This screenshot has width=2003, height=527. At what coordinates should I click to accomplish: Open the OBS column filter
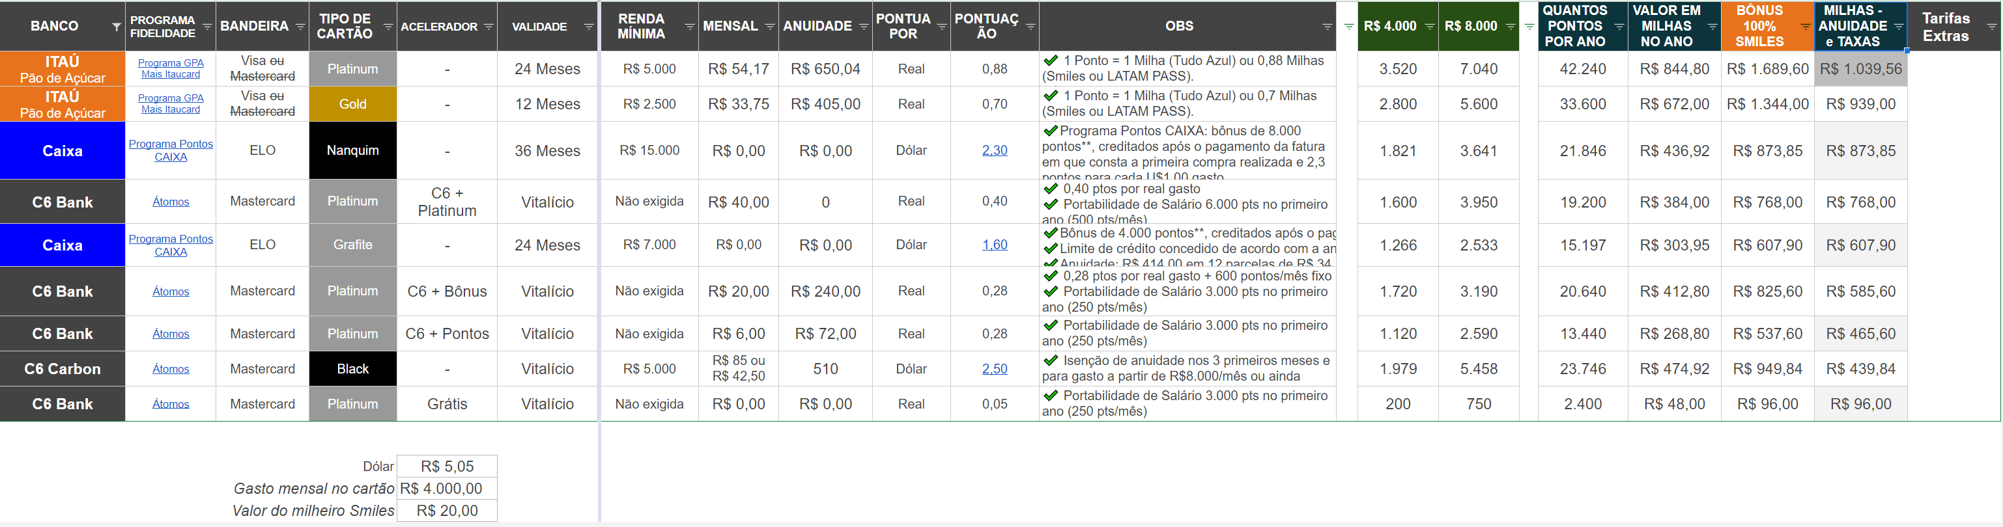1328,27
